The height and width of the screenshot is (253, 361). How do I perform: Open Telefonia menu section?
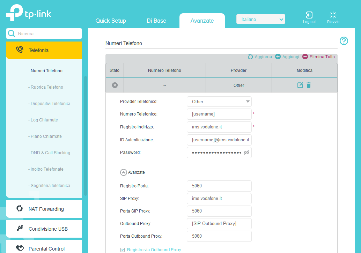pyautogui.click(x=44, y=50)
